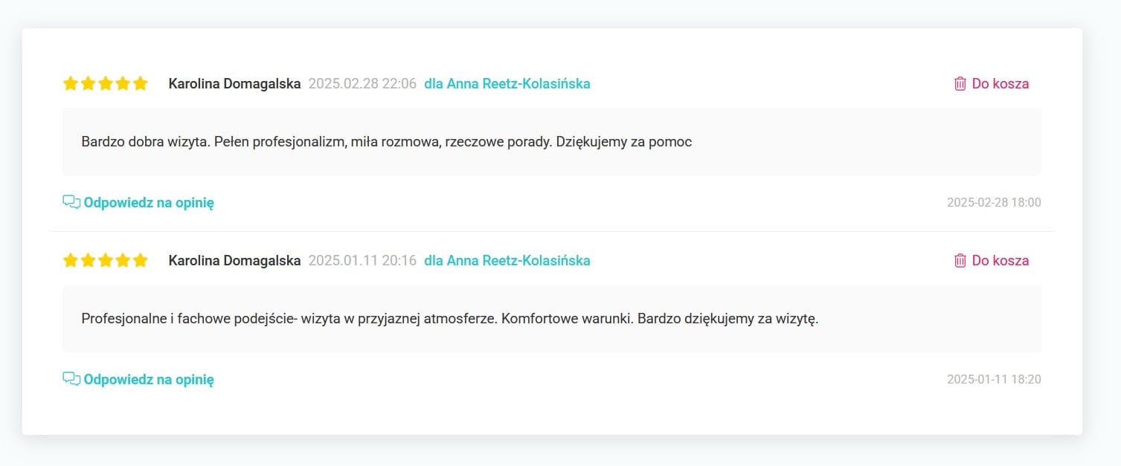This screenshot has width=1121, height=466.
Task: Click the review text starting 'Profesjonalne i fachowe'
Action: point(449,319)
